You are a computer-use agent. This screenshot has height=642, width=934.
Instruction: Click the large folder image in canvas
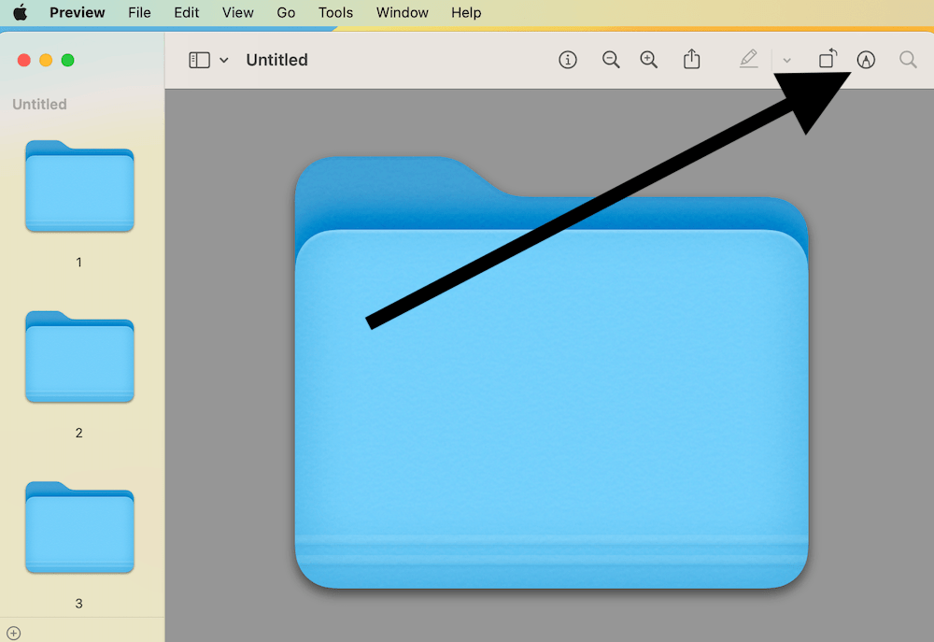[552, 373]
